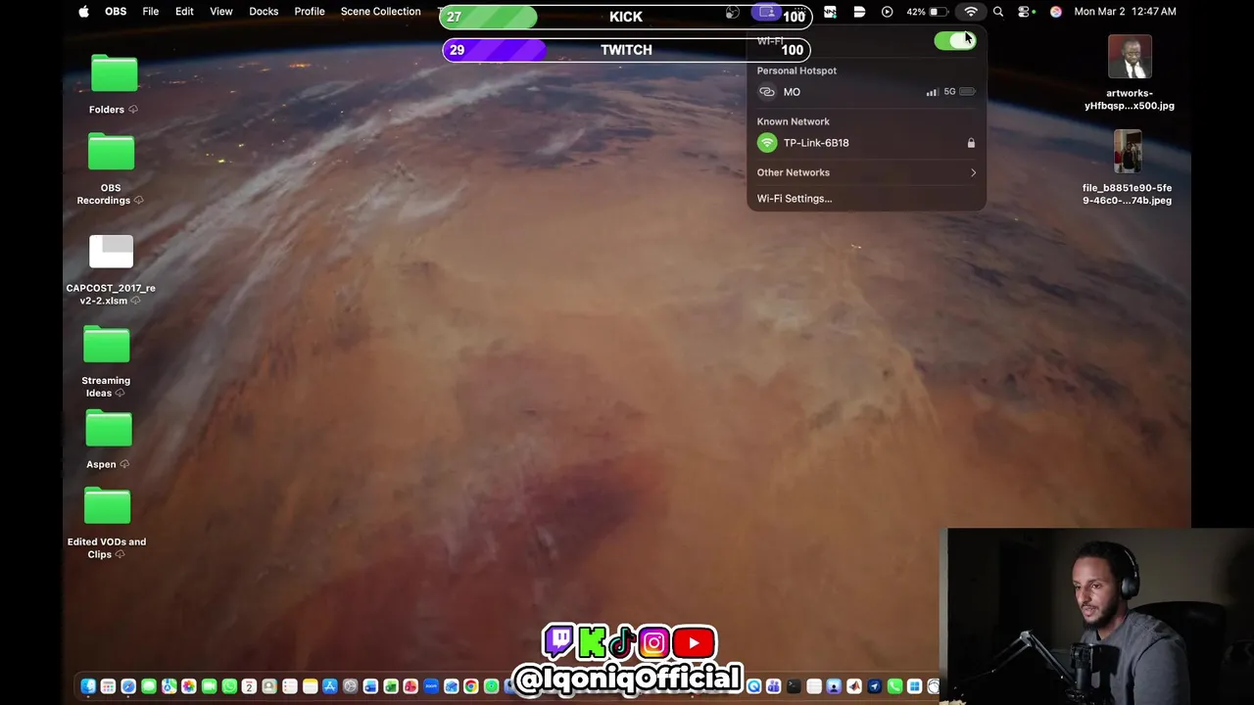Screen dimensions: 1254x705
Task: Open the File menu
Action: point(151,12)
